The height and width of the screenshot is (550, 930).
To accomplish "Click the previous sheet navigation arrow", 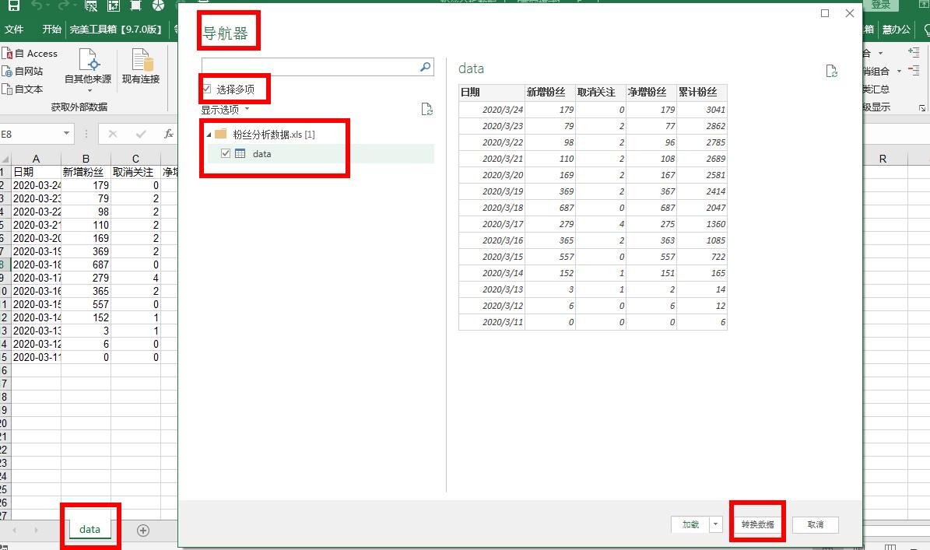I will coord(14,531).
